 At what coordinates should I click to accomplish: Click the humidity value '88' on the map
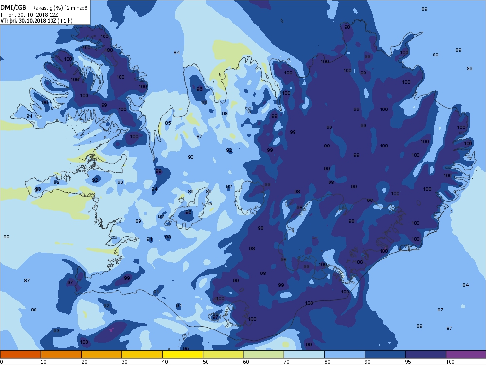(34, 310)
